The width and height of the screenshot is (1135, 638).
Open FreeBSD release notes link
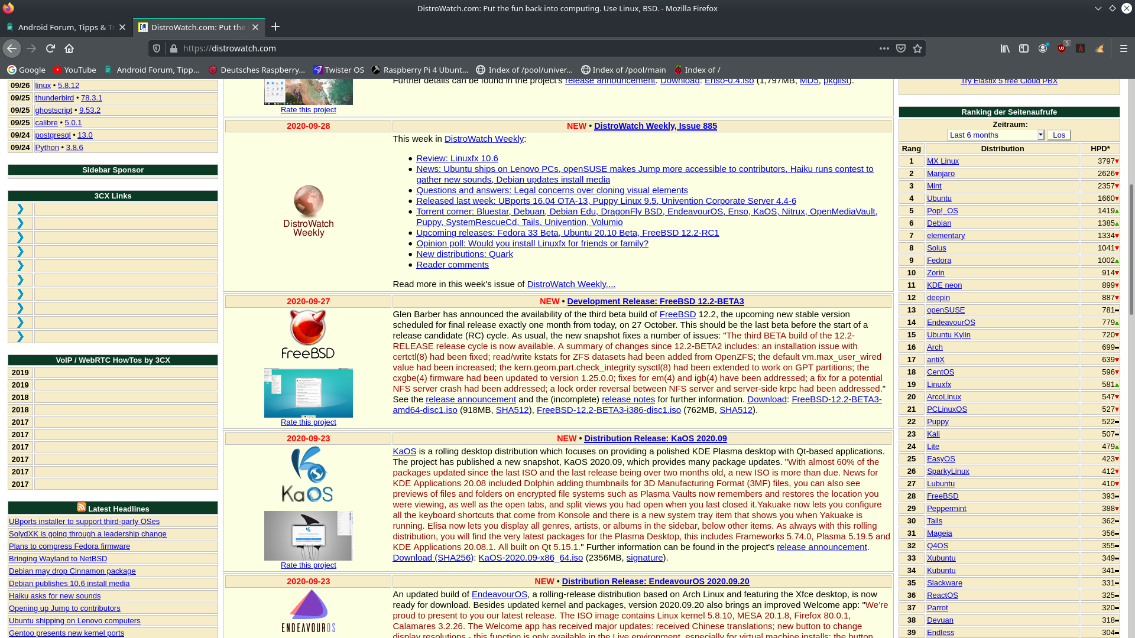(628, 399)
